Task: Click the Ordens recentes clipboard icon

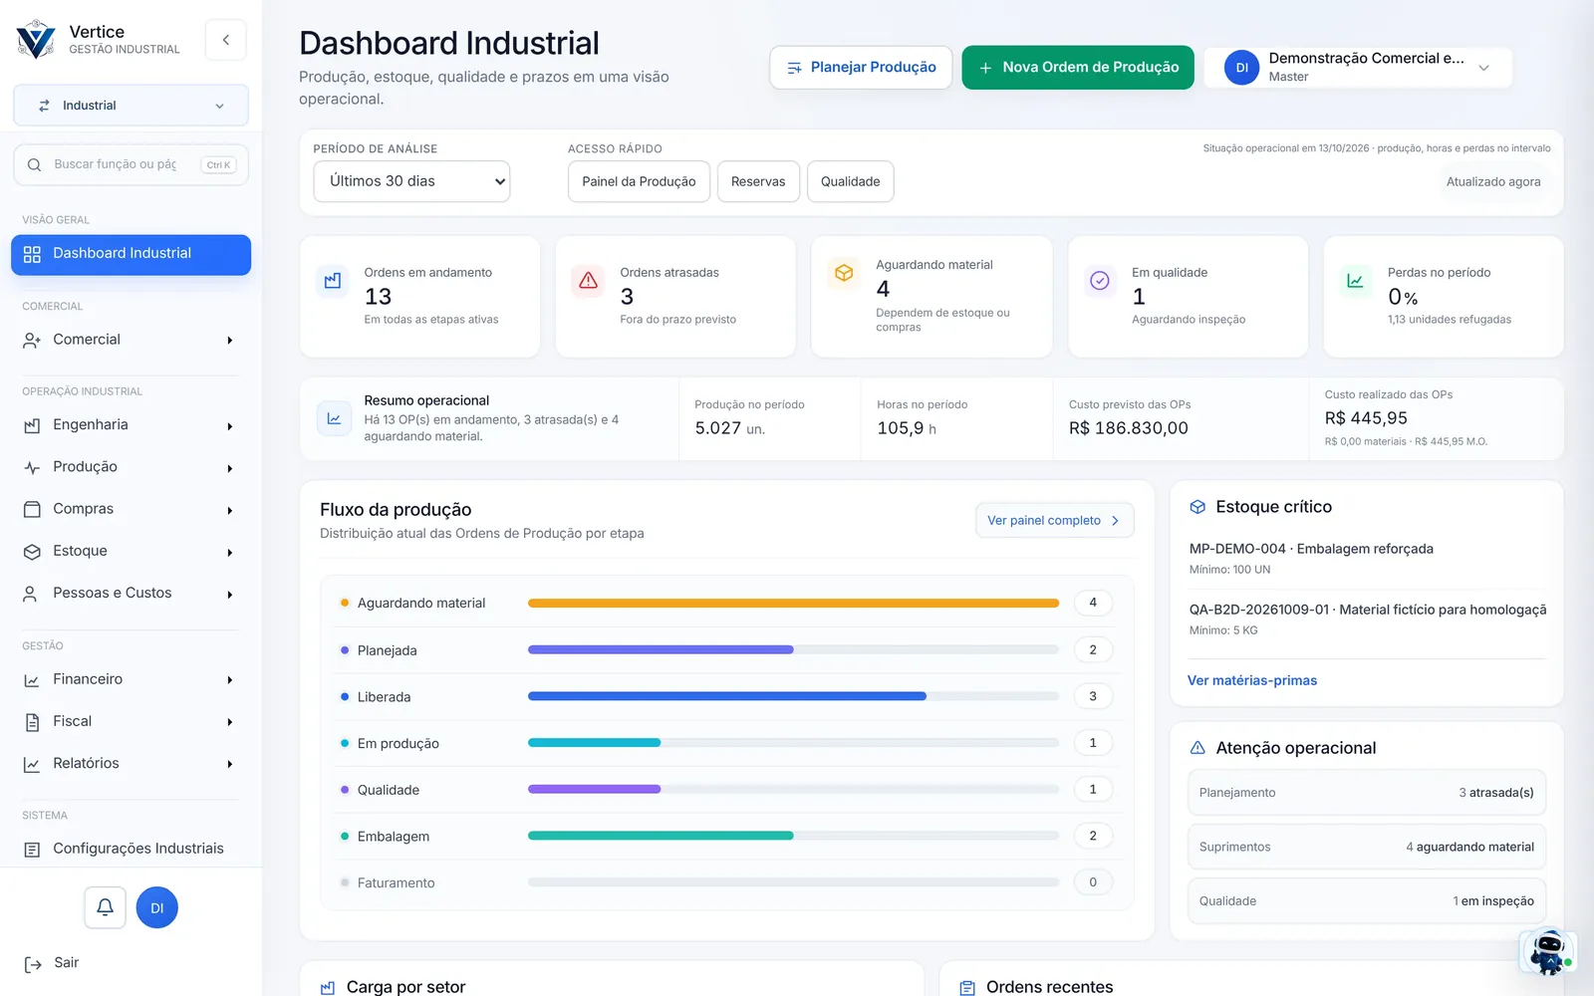Action: coord(967,988)
